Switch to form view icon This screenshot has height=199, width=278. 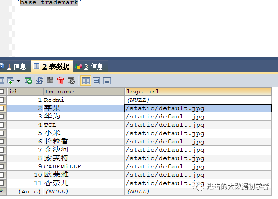(x=96, y=81)
